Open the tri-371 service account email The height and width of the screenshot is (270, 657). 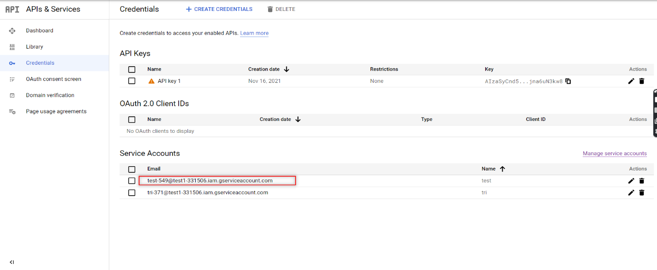[x=208, y=193]
